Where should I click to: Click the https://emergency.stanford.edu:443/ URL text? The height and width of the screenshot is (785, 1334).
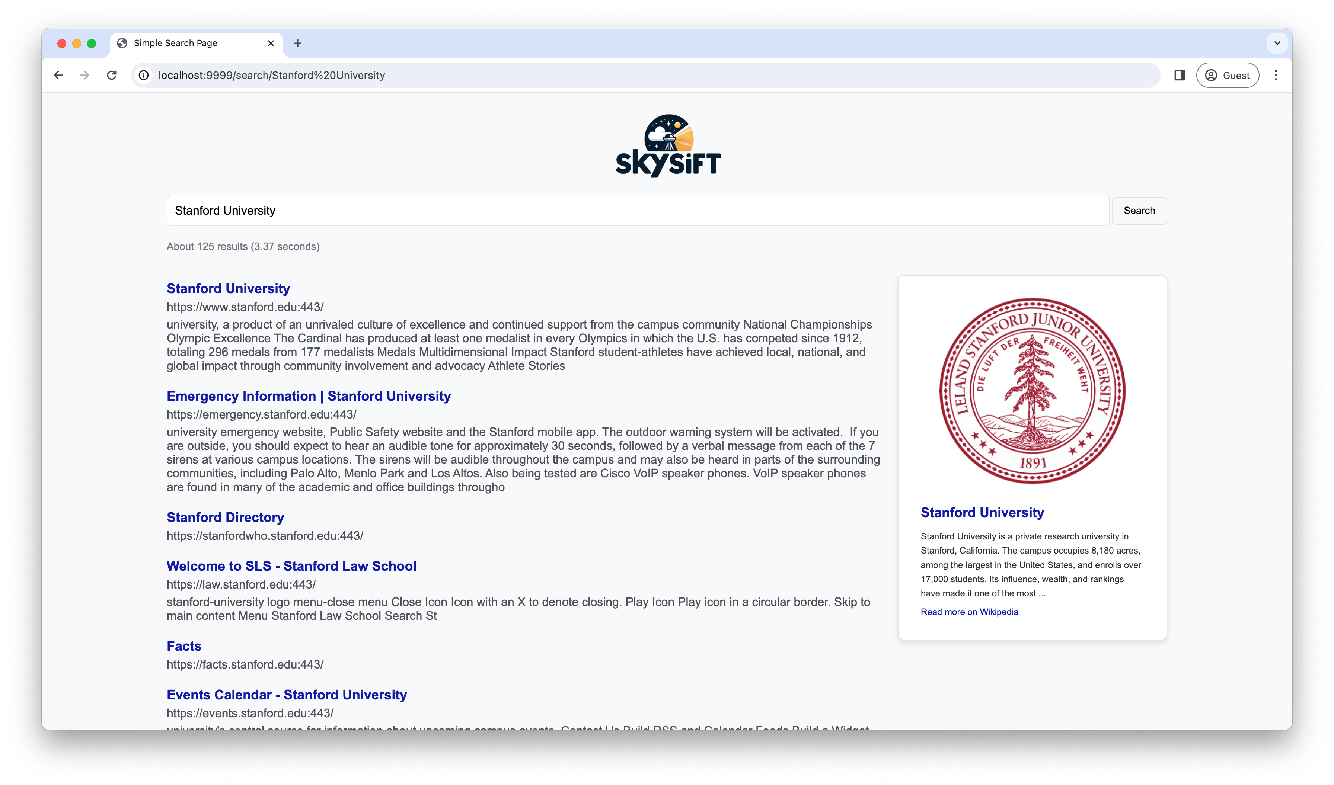(x=262, y=415)
